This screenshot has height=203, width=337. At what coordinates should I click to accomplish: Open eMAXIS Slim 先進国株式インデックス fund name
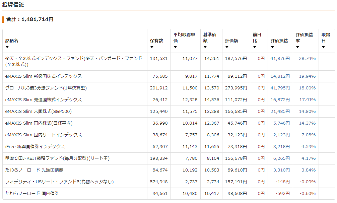(44, 100)
